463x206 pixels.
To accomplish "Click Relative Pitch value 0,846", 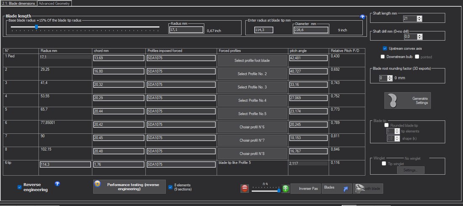I will click(335, 149).
